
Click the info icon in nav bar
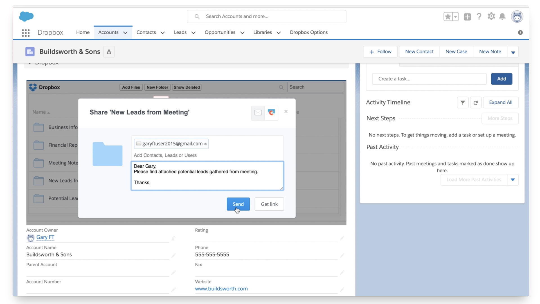tap(520, 33)
